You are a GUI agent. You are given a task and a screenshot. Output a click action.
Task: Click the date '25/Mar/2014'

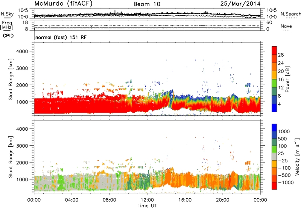point(240,4)
